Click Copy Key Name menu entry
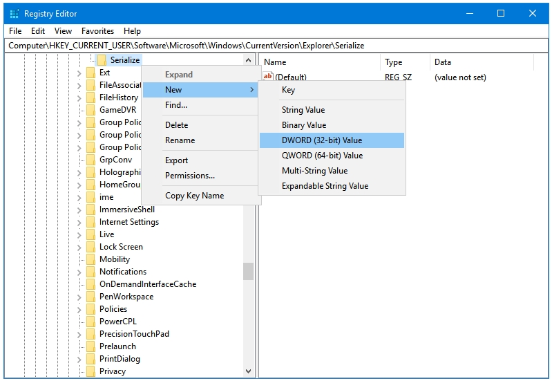The height and width of the screenshot is (381, 552). [194, 196]
